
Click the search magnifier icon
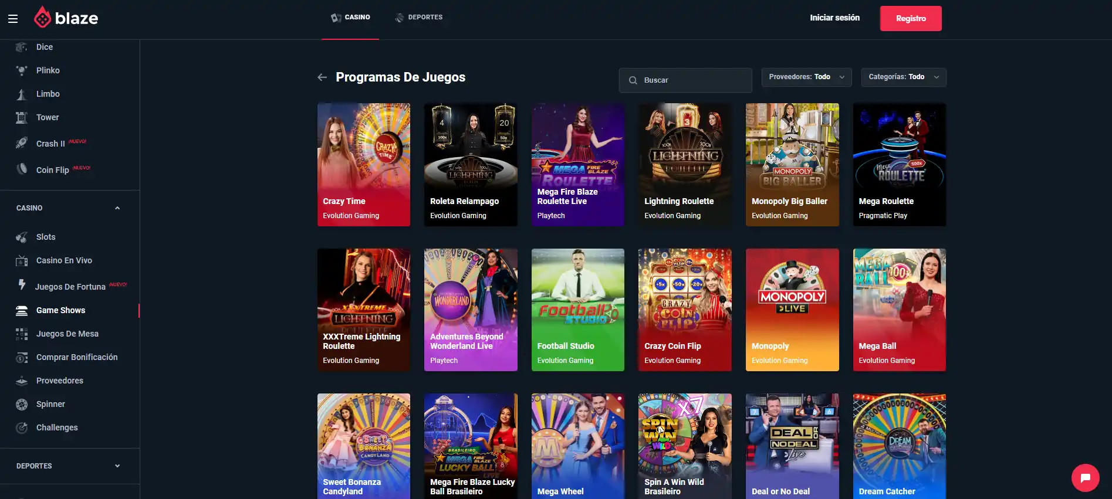click(633, 80)
